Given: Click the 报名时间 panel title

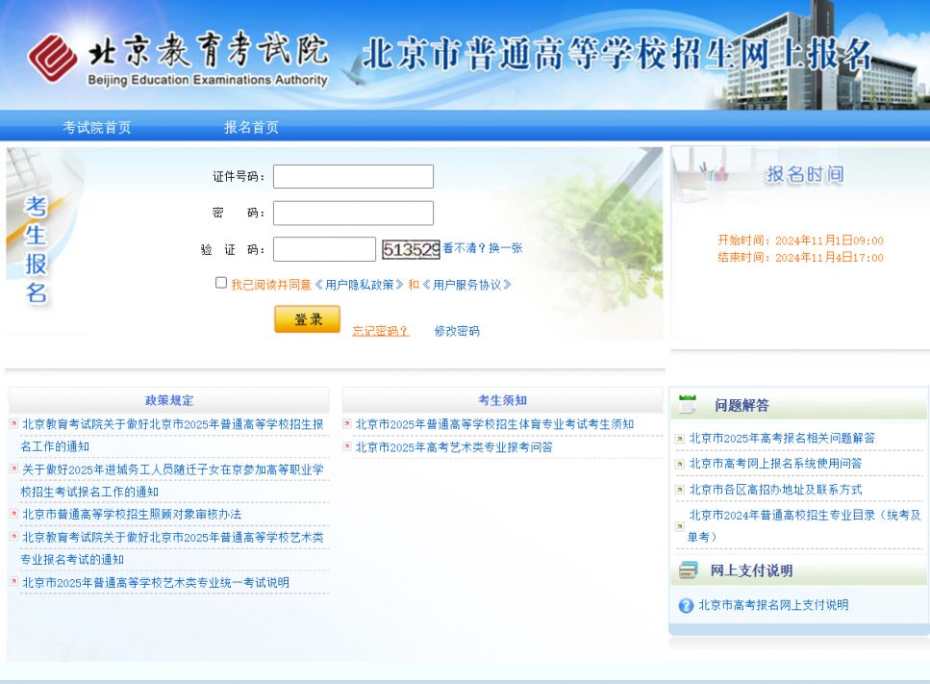Looking at the screenshot, I should tap(805, 174).
